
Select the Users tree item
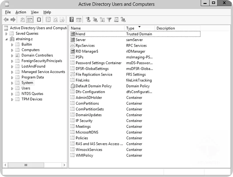[x=26, y=88]
